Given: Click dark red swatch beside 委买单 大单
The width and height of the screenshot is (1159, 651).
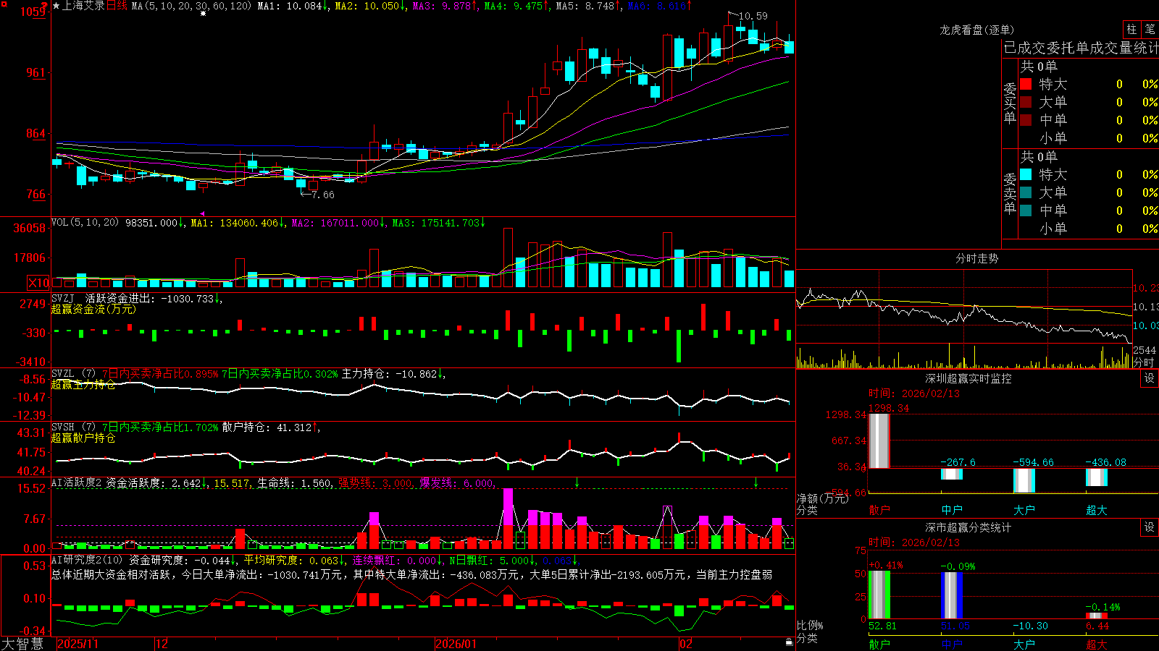Looking at the screenshot, I should [1026, 102].
